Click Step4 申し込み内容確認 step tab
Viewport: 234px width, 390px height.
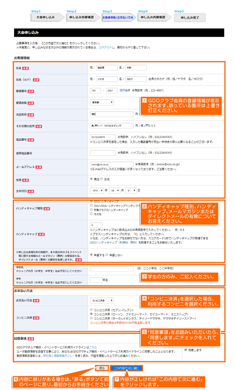154,17
